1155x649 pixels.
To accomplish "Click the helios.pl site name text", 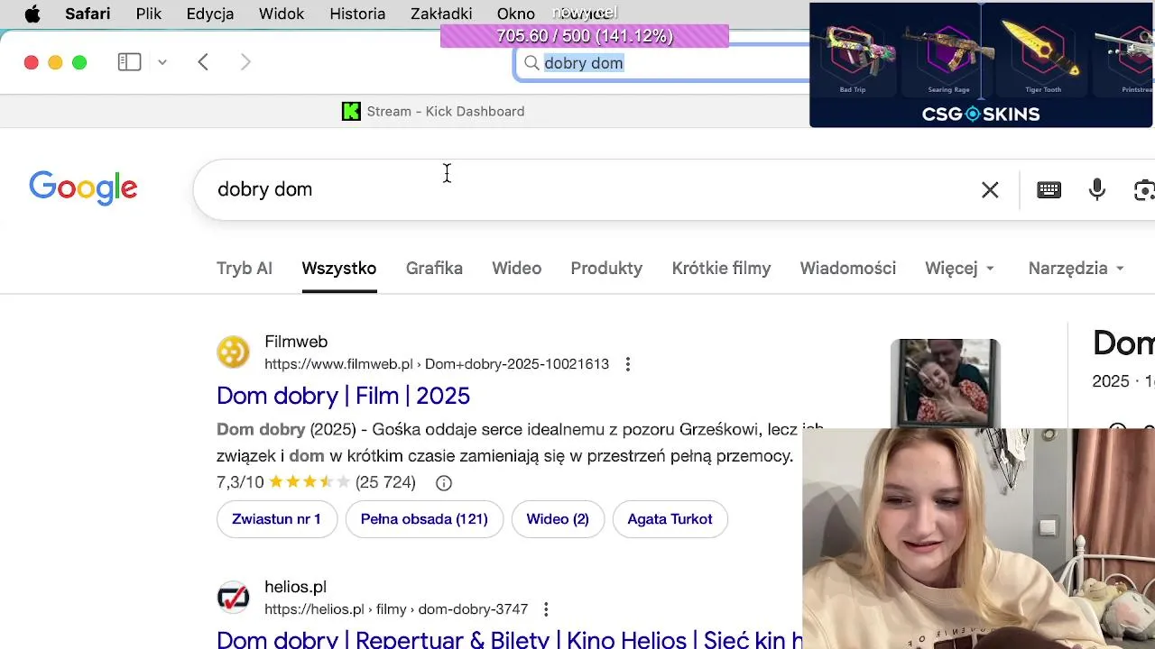I will [295, 587].
